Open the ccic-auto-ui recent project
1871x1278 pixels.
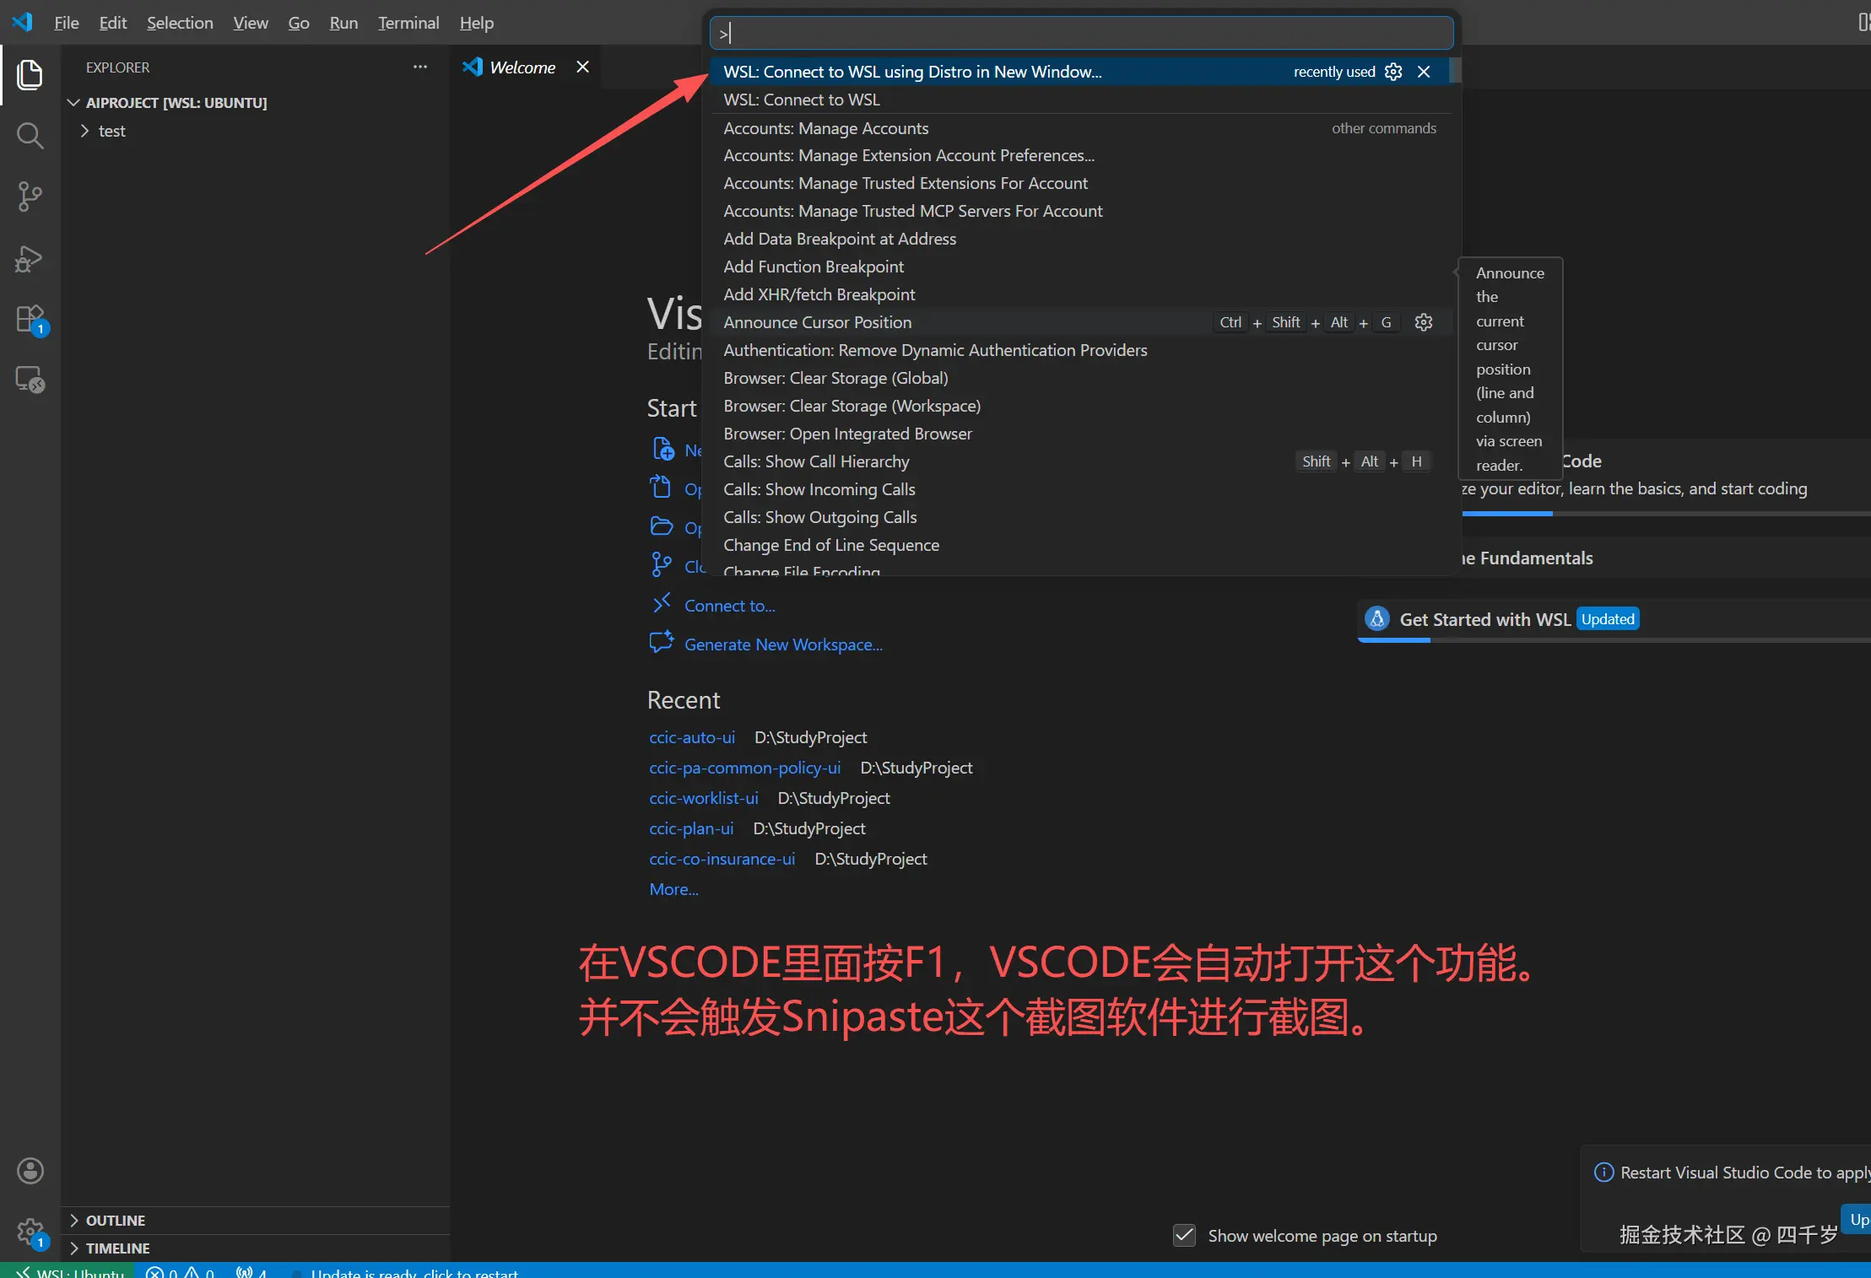tap(692, 736)
